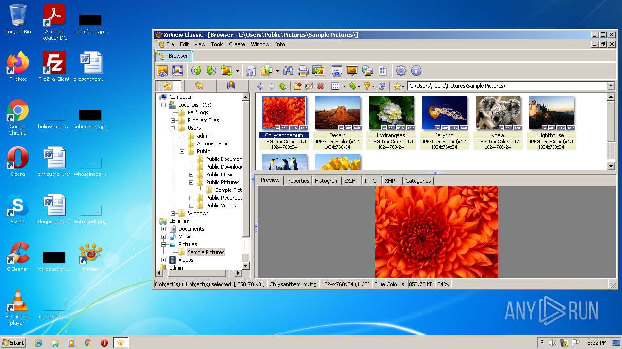The width and height of the screenshot is (622, 349).
Task: Click the Windows Start button
Action: click(x=13, y=342)
